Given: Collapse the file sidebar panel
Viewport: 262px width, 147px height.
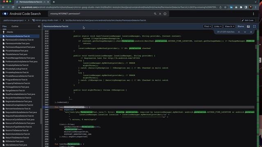Looking at the screenshot, I should point(39,26).
